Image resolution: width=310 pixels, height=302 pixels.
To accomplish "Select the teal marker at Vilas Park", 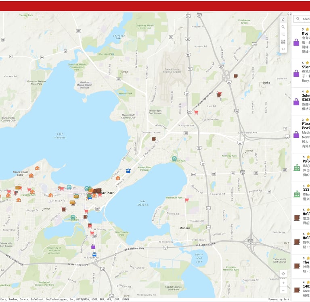I will tap(73, 217).
